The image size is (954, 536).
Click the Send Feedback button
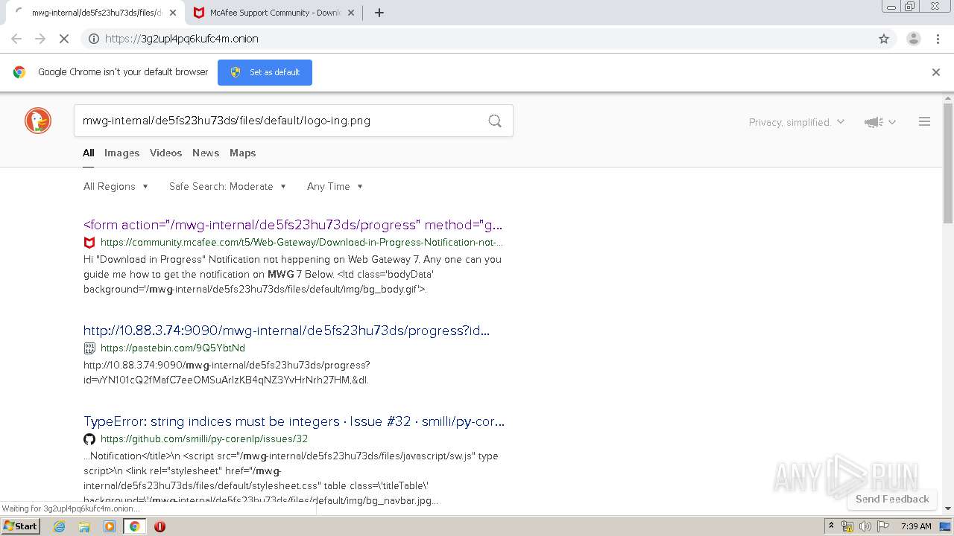[x=892, y=499]
